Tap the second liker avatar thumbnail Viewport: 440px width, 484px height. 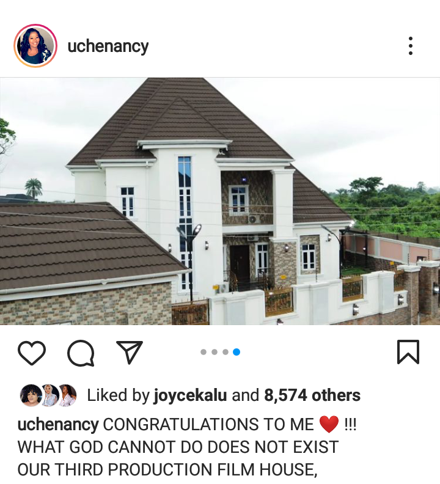point(50,395)
